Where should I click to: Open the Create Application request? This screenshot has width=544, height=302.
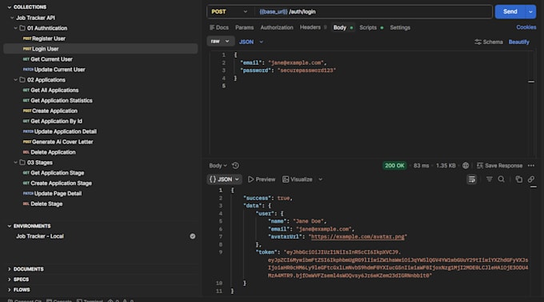(x=101, y=111)
